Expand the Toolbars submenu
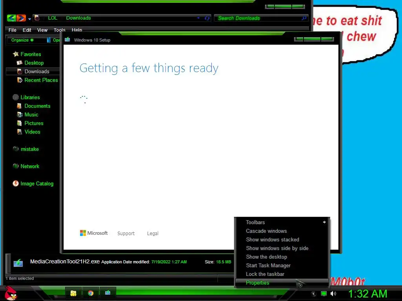Viewport: 402px width, 301px height. coord(282,223)
